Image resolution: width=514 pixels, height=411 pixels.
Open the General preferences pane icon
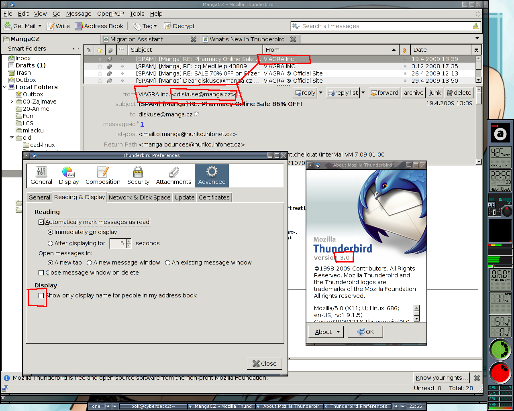41,176
